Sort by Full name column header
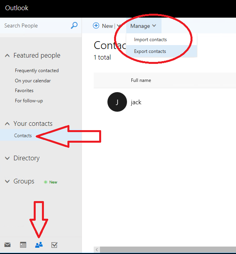Viewport: 236px width, 254px height. [x=141, y=80]
